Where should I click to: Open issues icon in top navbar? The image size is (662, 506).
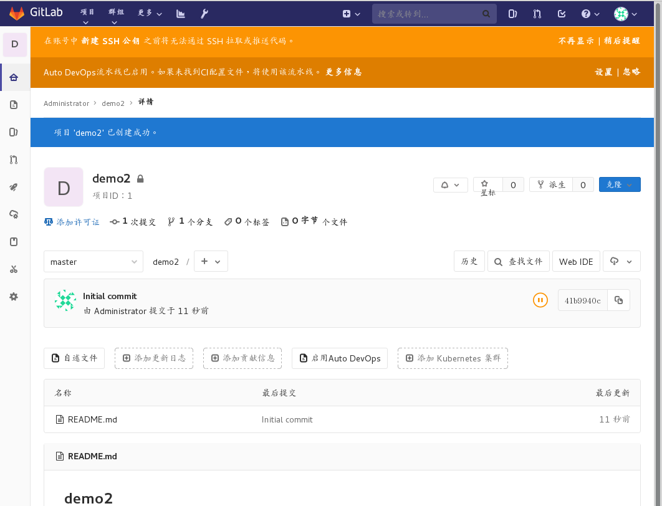click(x=512, y=14)
